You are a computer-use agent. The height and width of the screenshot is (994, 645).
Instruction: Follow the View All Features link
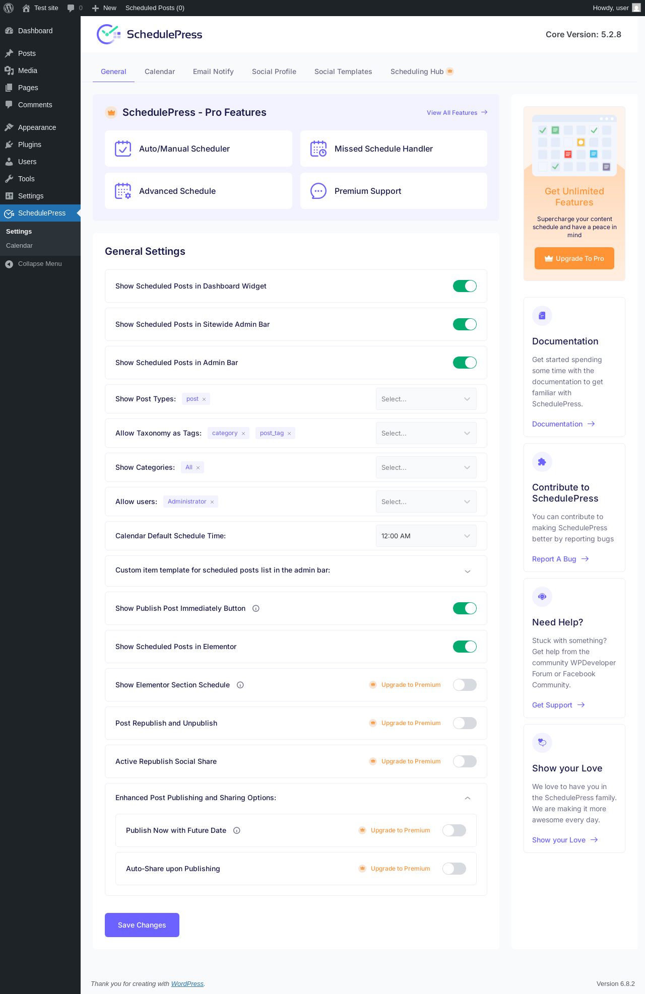coord(457,112)
